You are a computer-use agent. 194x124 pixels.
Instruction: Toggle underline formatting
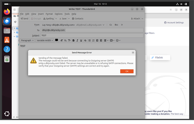[x=81, y=40]
